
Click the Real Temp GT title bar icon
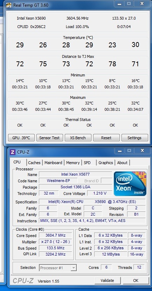tap(8, 5)
